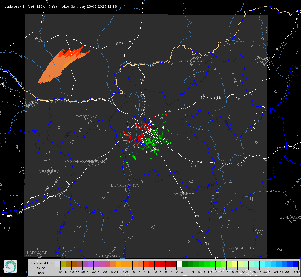
Task: Click the BUDAPEST city label
Action: pos(135,127)
